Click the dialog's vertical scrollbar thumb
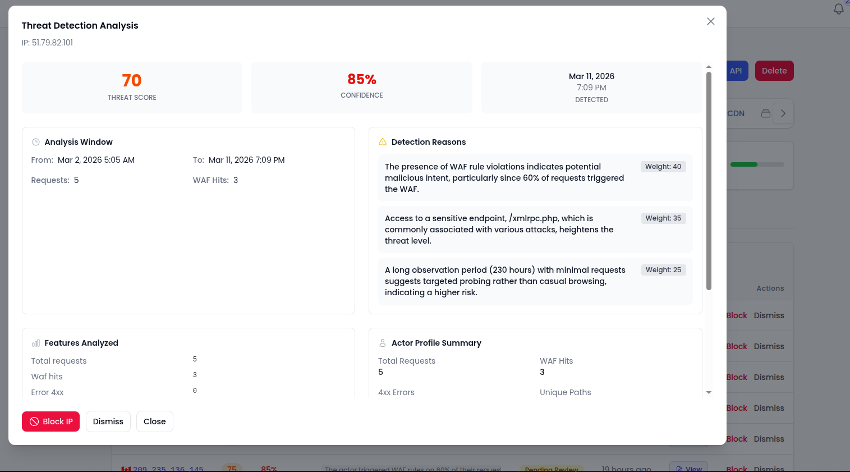The image size is (850, 472). [x=709, y=181]
